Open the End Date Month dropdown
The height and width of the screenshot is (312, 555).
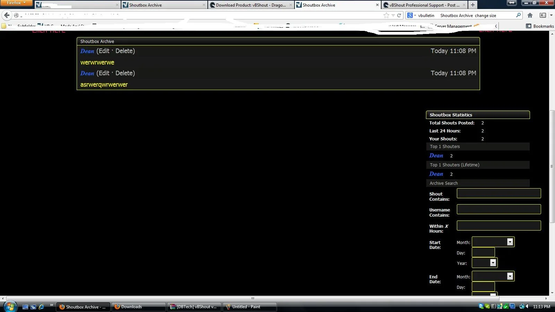pyautogui.click(x=493, y=276)
